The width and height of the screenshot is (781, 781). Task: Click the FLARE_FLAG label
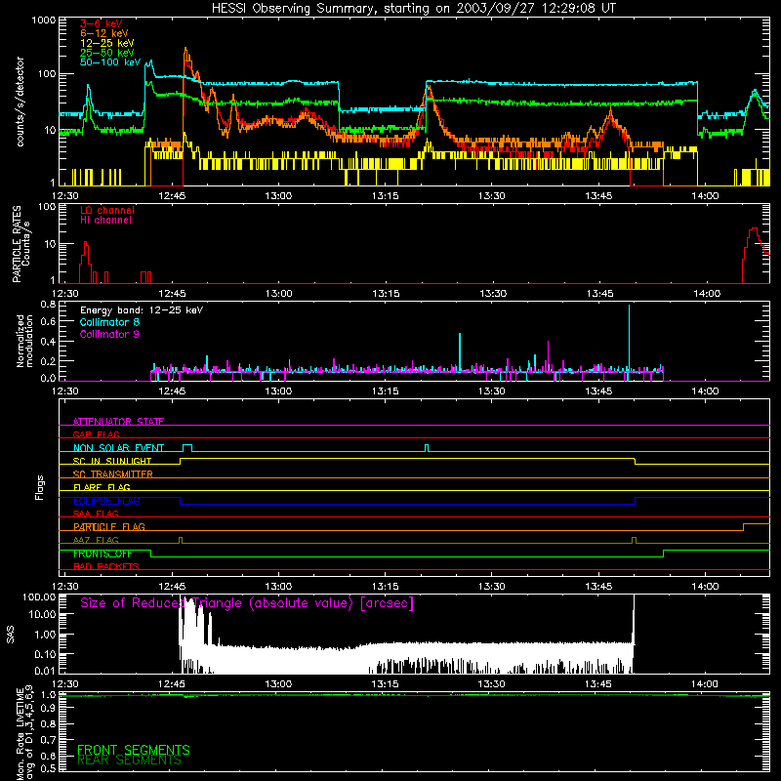point(102,487)
